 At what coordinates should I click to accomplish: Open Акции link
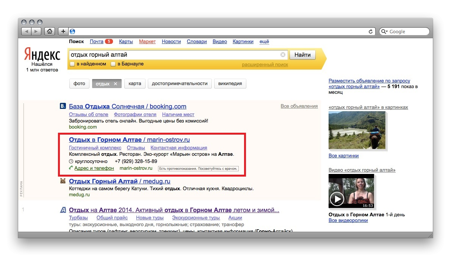point(235,217)
